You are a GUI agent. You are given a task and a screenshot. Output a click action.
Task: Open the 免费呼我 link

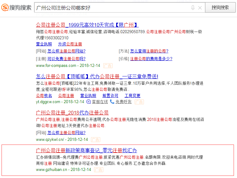point(124,102)
